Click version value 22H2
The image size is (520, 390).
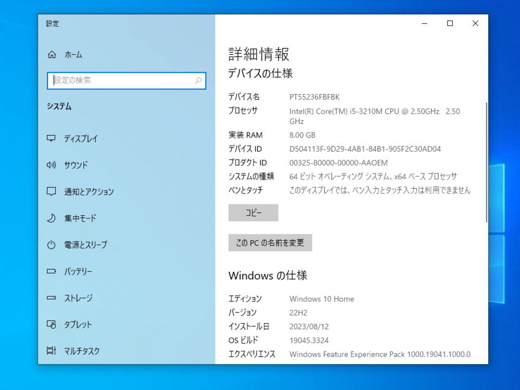click(x=298, y=313)
